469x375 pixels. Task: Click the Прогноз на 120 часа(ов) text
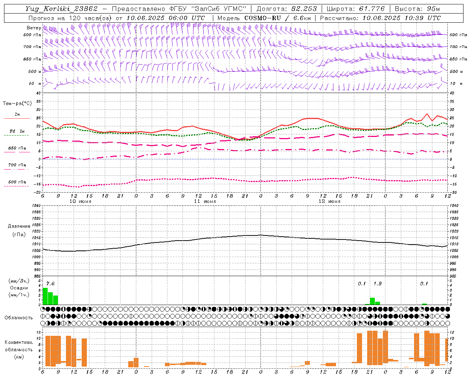(70, 18)
